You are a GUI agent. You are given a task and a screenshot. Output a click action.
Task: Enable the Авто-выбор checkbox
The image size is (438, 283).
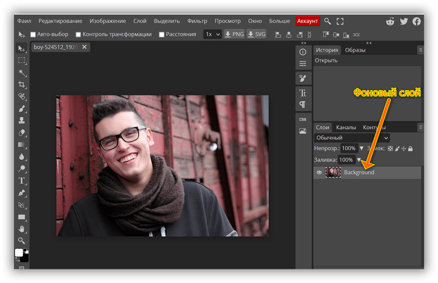(x=33, y=35)
